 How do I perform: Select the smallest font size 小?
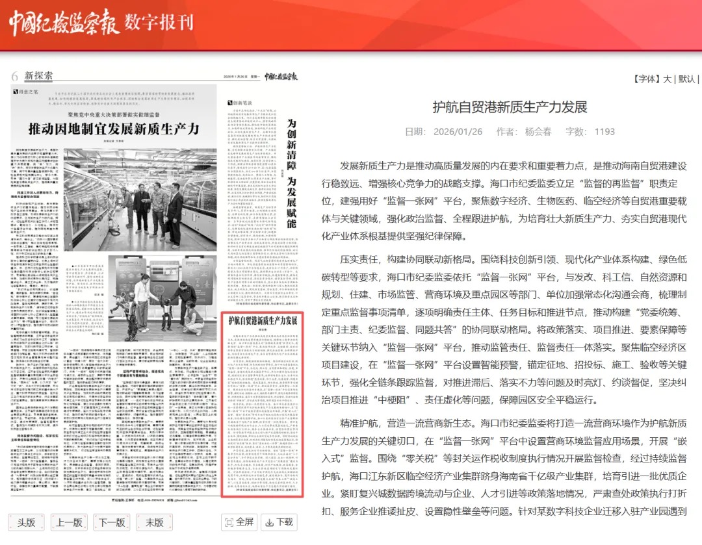(x=701, y=79)
